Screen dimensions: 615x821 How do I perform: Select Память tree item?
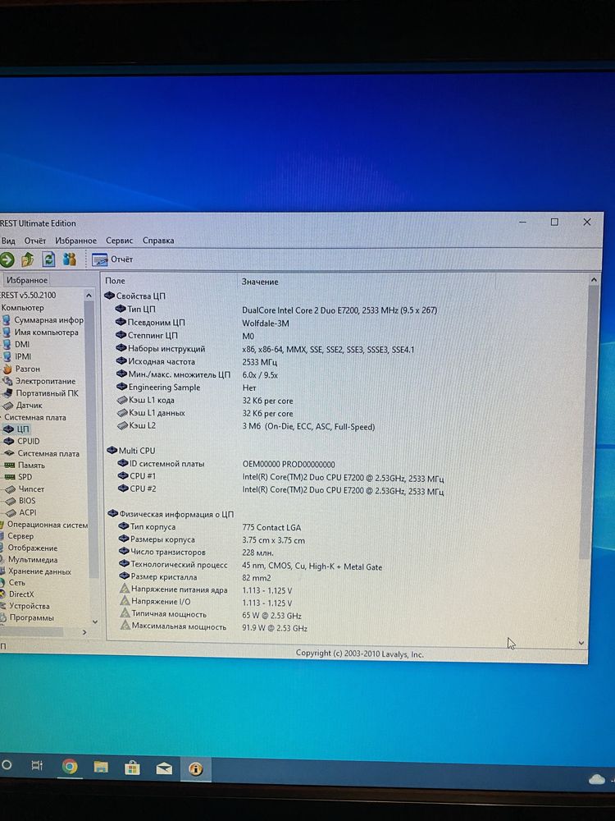point(25,465)
